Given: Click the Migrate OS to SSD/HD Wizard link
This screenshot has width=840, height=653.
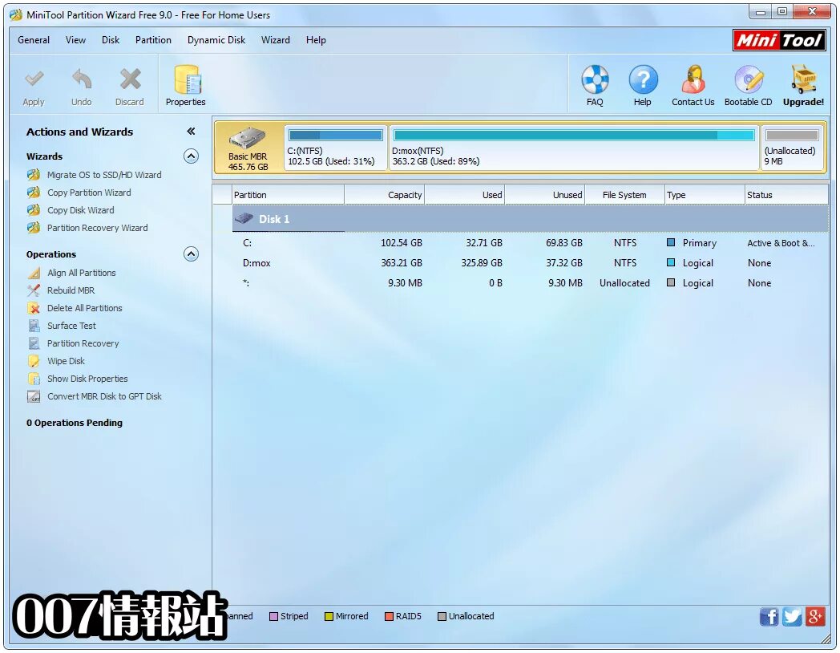Looking at the screenshot, I should [104, 175].
